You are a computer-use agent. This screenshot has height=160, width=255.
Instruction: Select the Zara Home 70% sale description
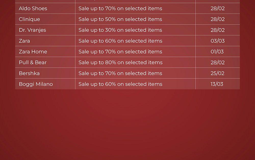(x=120, y=52)
